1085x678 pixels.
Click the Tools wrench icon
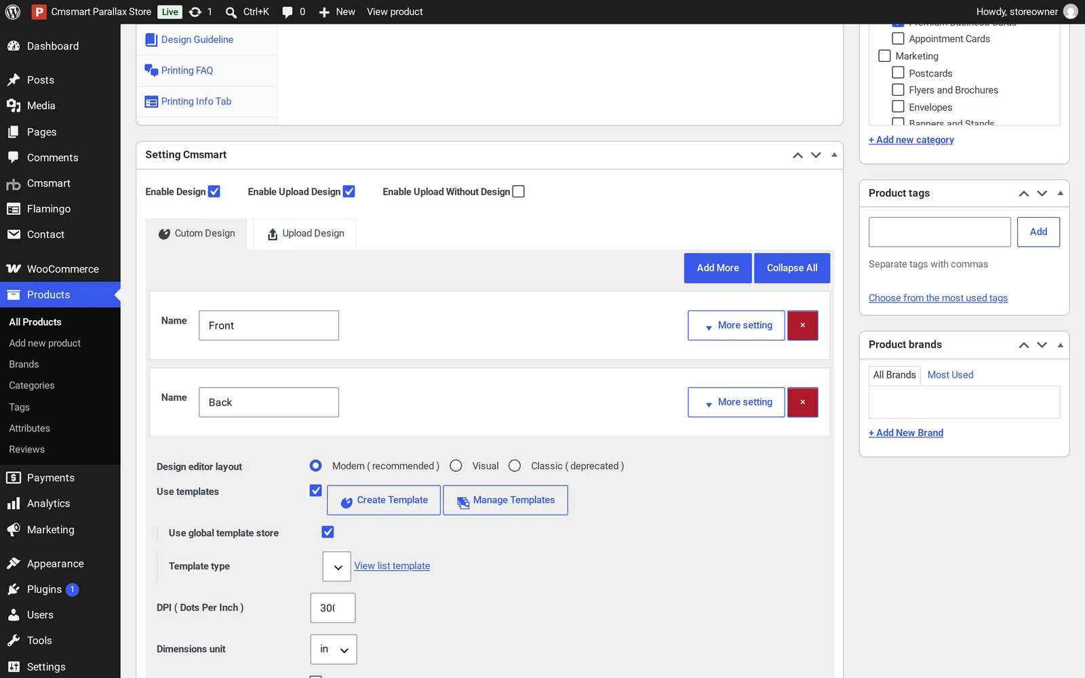(x=14, y=641)
